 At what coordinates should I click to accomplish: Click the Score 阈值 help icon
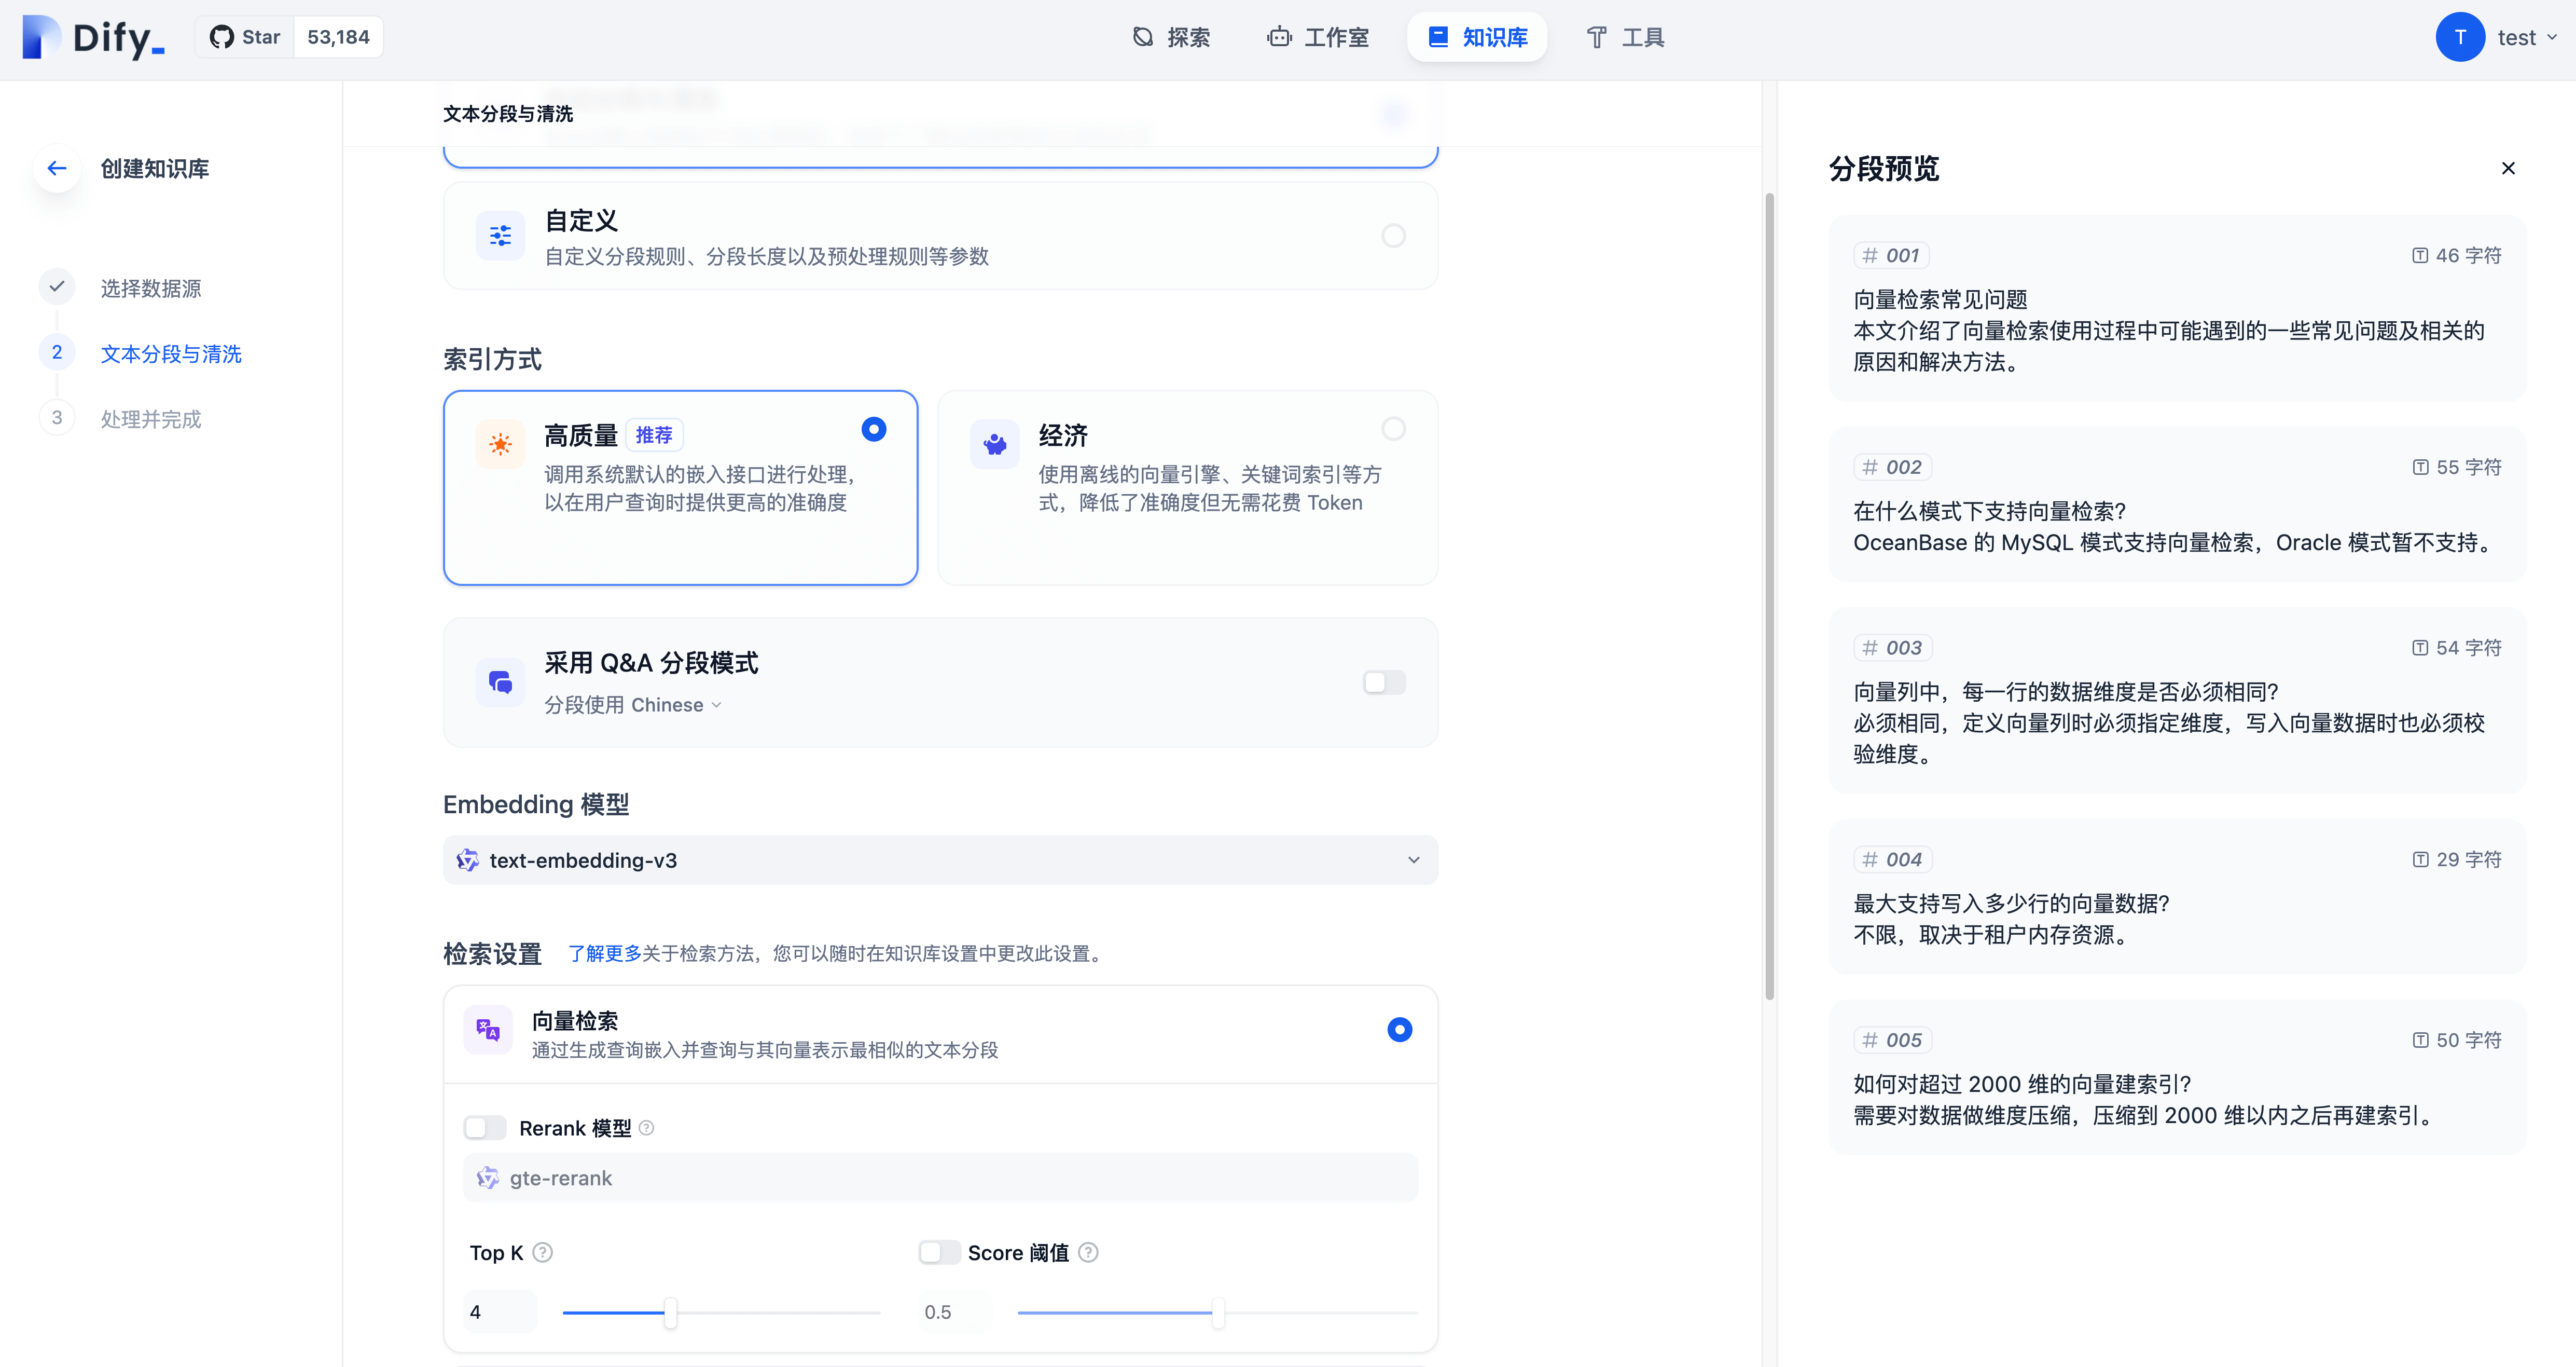click(x=1088, y=1253)
